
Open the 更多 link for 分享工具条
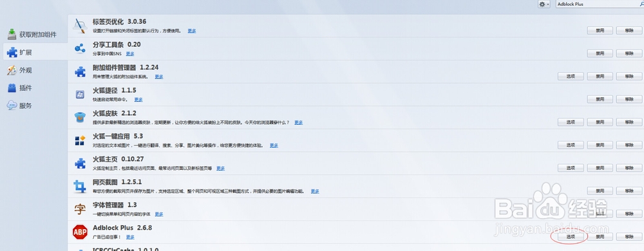pos(130,53)
